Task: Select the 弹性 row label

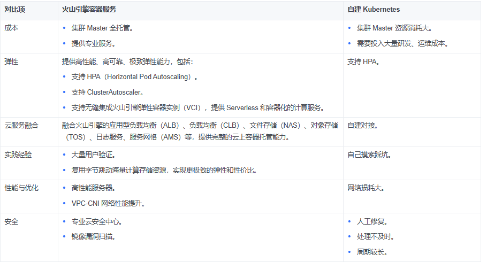Action: [x=11, y=62]
